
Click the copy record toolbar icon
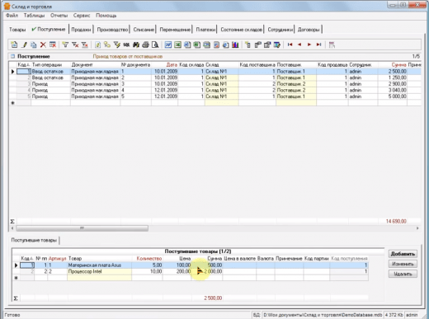tap(34, 45)
